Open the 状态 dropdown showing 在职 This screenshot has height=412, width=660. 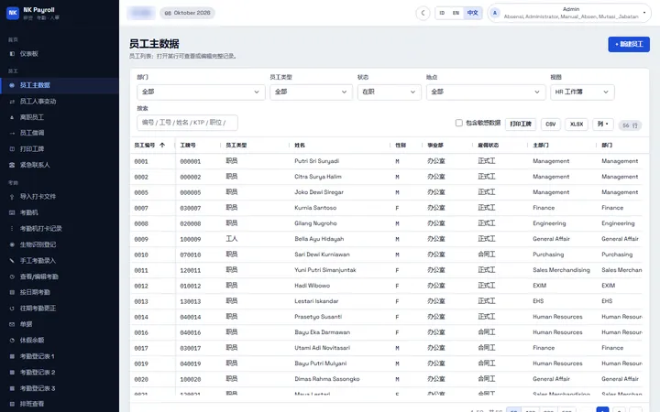tap(389, 92)
